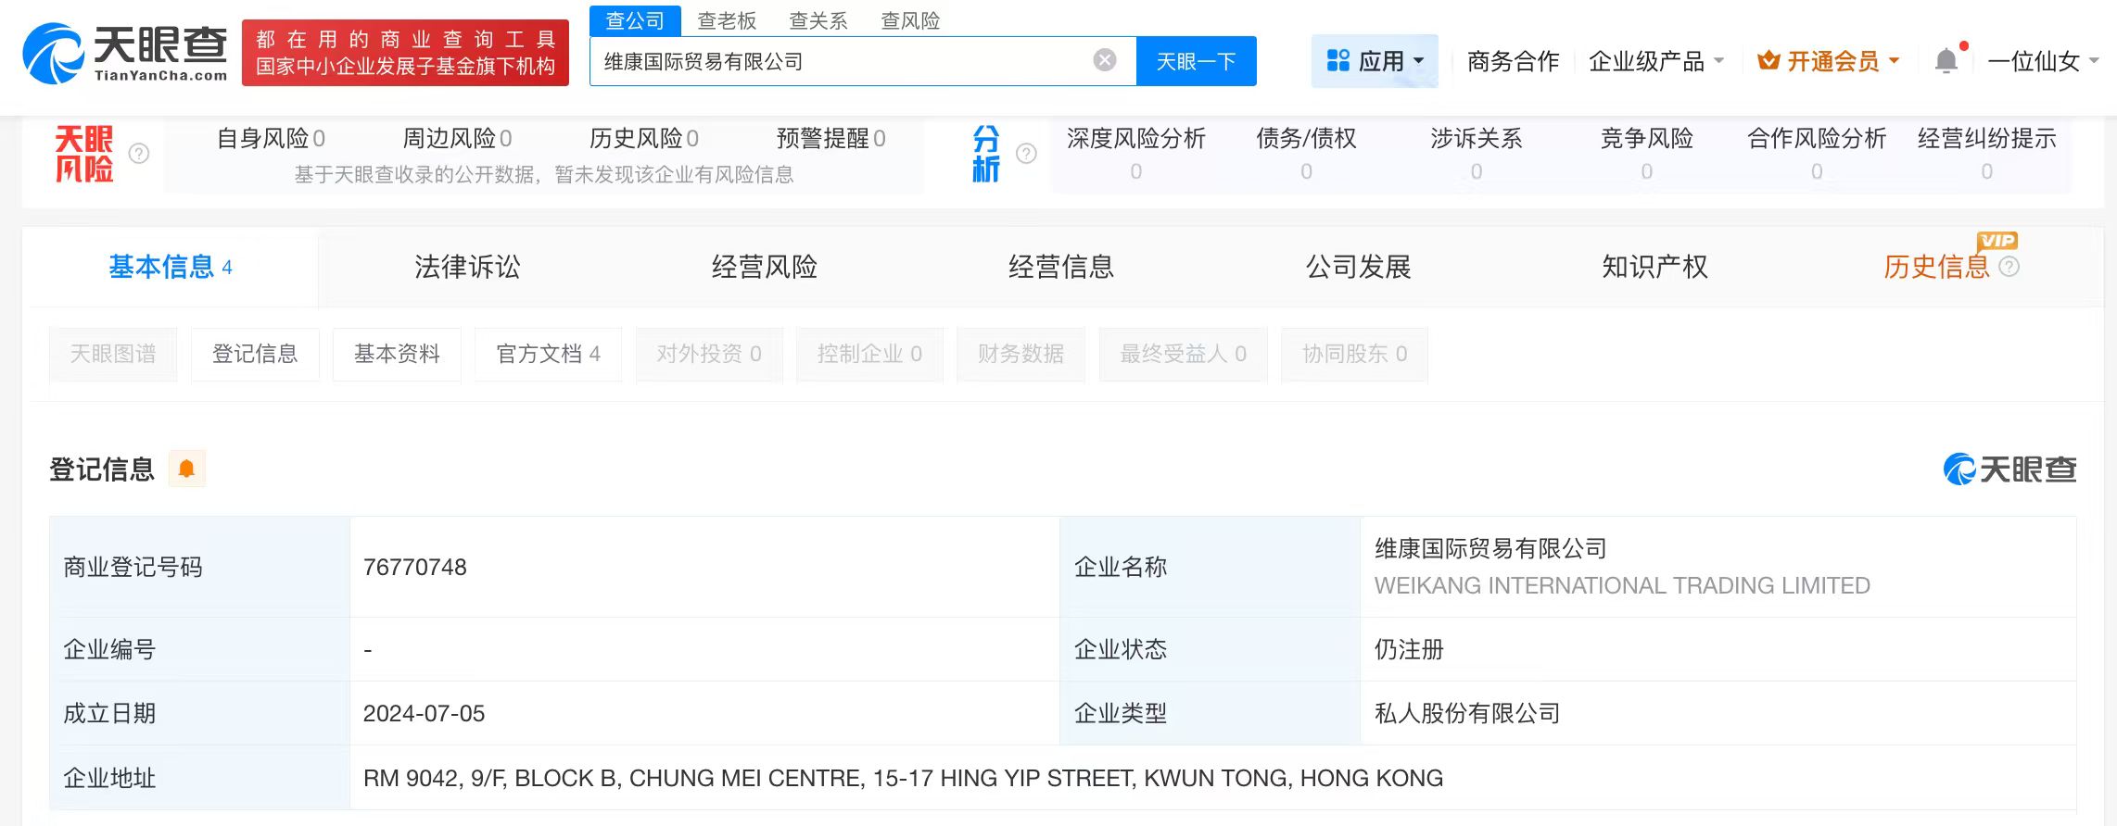2117x826 pixels.
Task: Open 合作风险分析 item
Action: point(1817,154)
